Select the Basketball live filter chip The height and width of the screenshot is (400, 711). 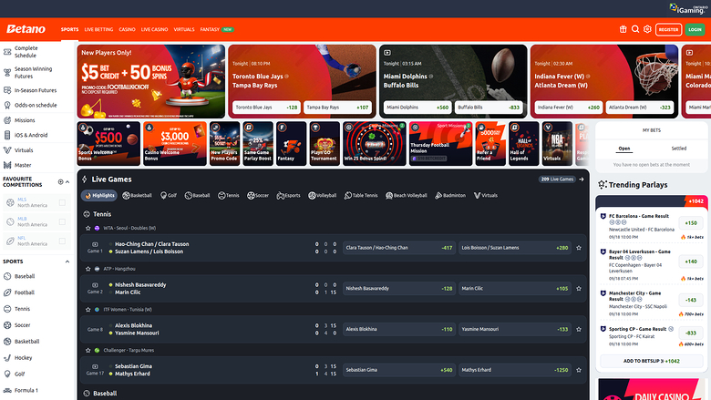[x=138, y=195]
